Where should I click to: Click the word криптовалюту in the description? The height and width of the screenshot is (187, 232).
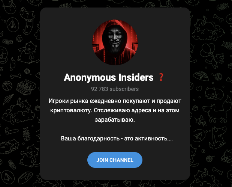coord(71,110)
